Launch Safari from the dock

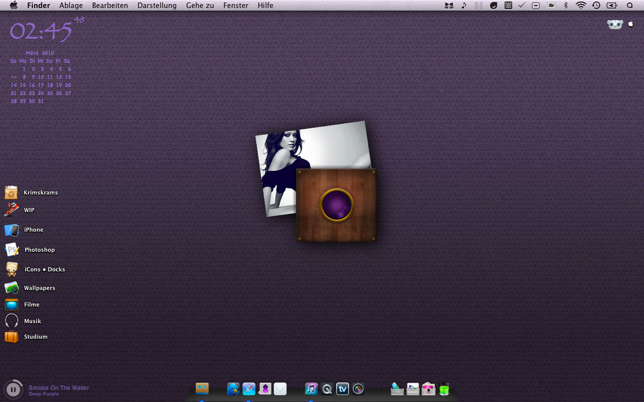[x=249, y=388]
